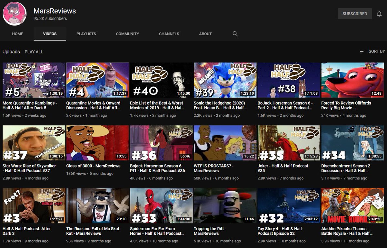Open the Sonic the Hedgehog (2020) thumbnail
The width and height of the screenshot is (387, 248).
(225, 80)
